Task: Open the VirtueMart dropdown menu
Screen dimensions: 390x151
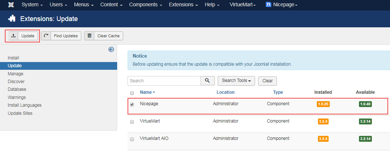Action: point(243,5)
